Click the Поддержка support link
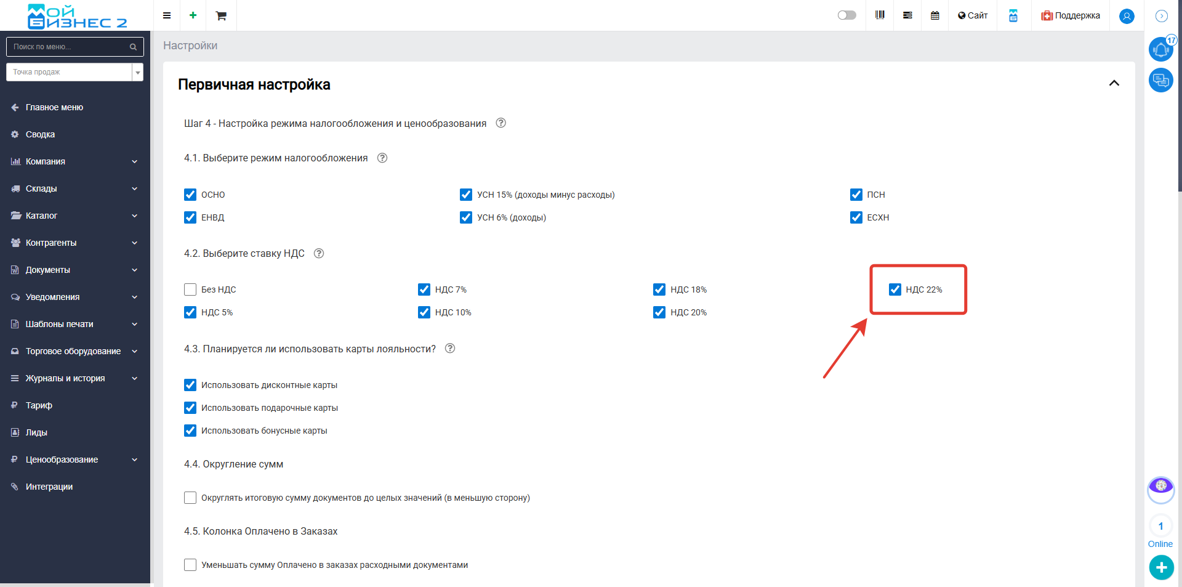 [x=1071, y=15]
